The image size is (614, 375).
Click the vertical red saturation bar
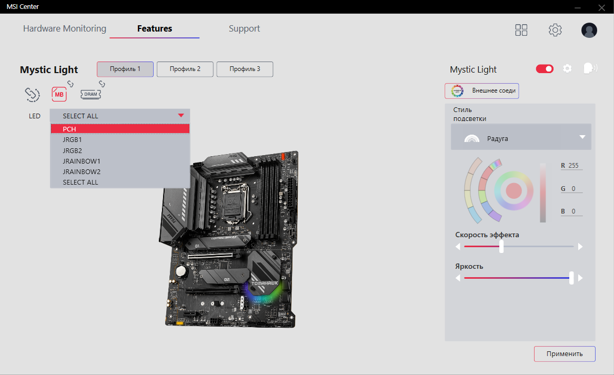tap(543, 192)
